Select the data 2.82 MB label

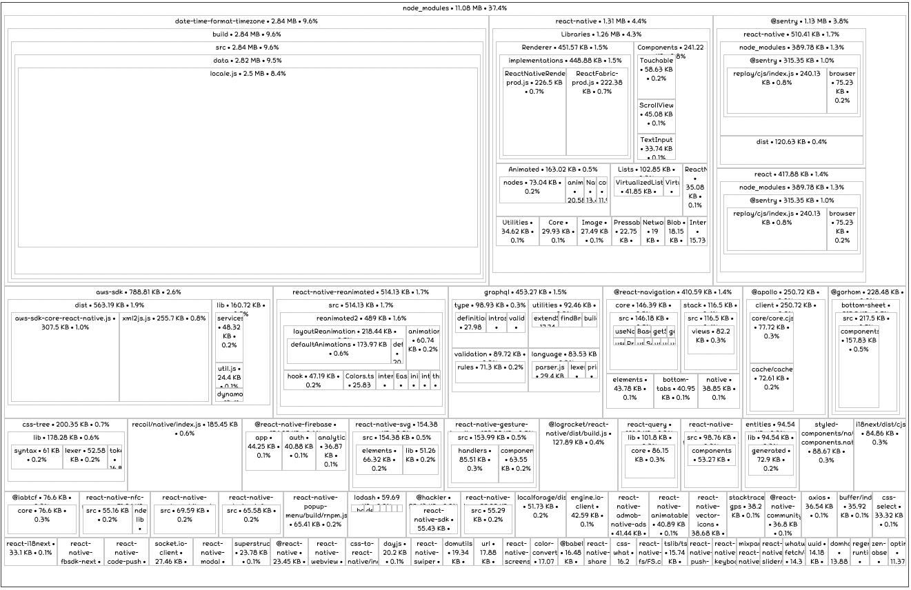(246, 60)
